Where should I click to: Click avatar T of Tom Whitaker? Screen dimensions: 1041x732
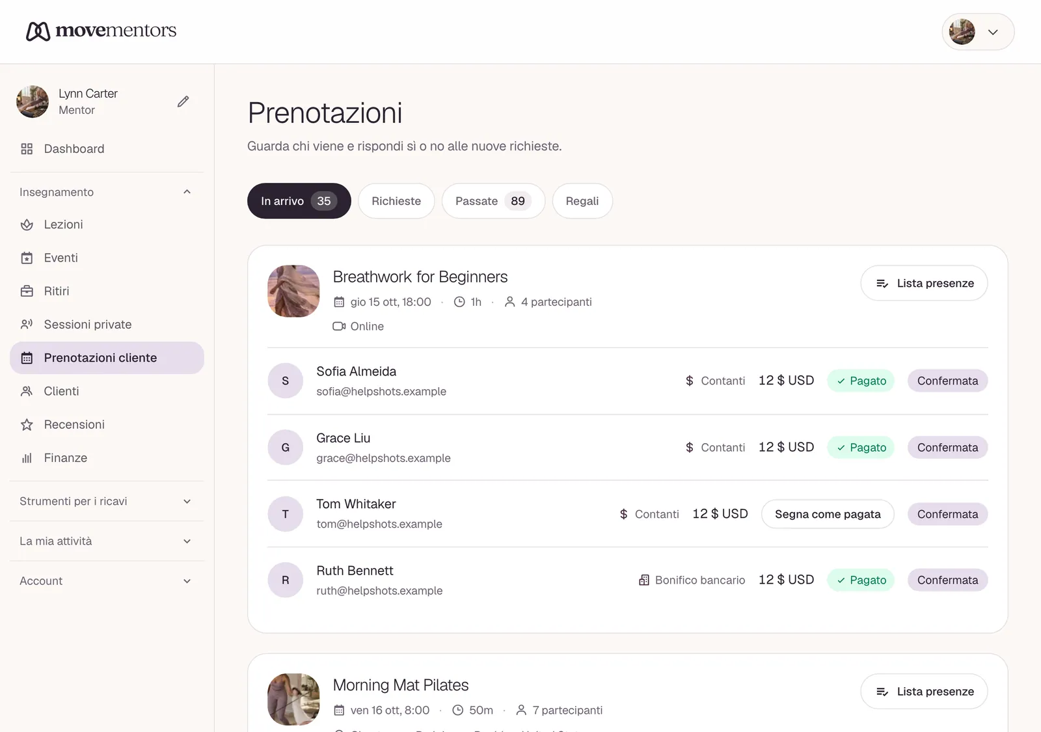[286, 514]
